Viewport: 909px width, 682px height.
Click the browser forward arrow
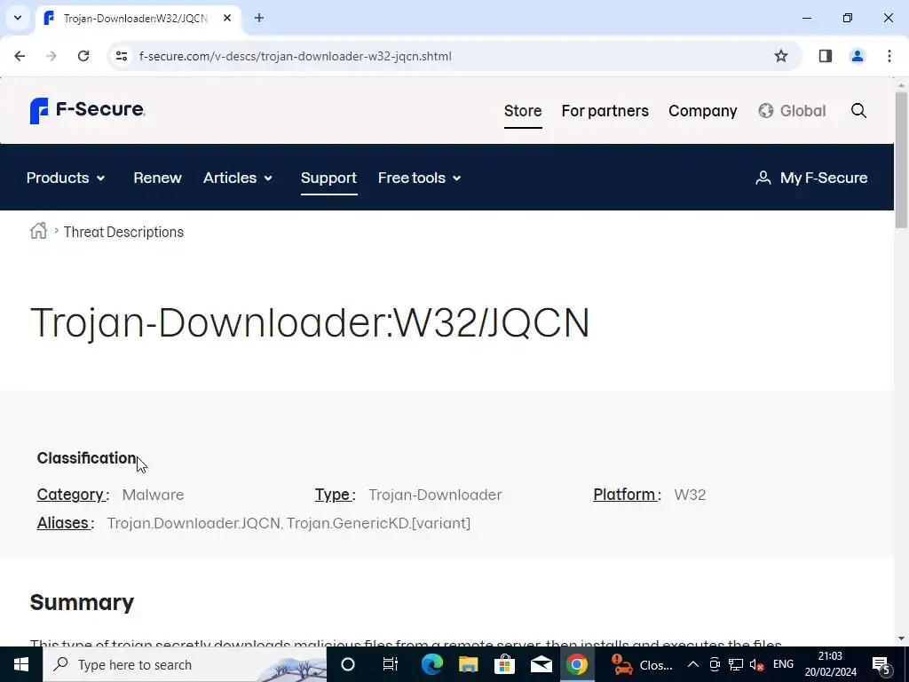click(x=51, y=56)
